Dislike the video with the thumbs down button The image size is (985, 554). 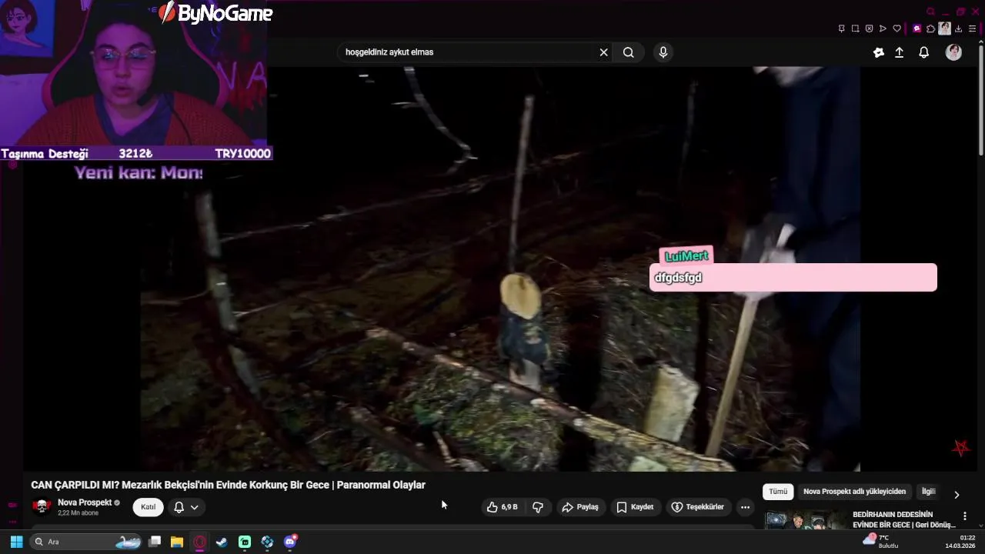538,507
